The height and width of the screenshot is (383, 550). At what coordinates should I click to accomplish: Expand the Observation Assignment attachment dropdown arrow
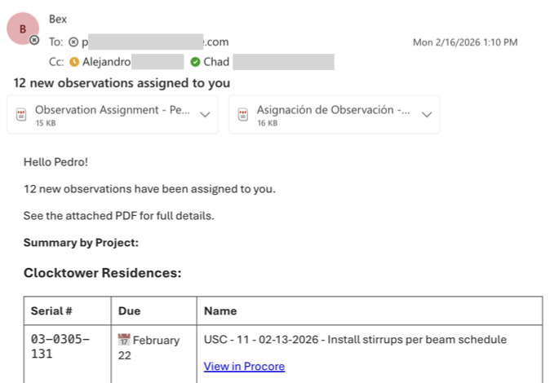pyautogui.click(x=205, y=115)
